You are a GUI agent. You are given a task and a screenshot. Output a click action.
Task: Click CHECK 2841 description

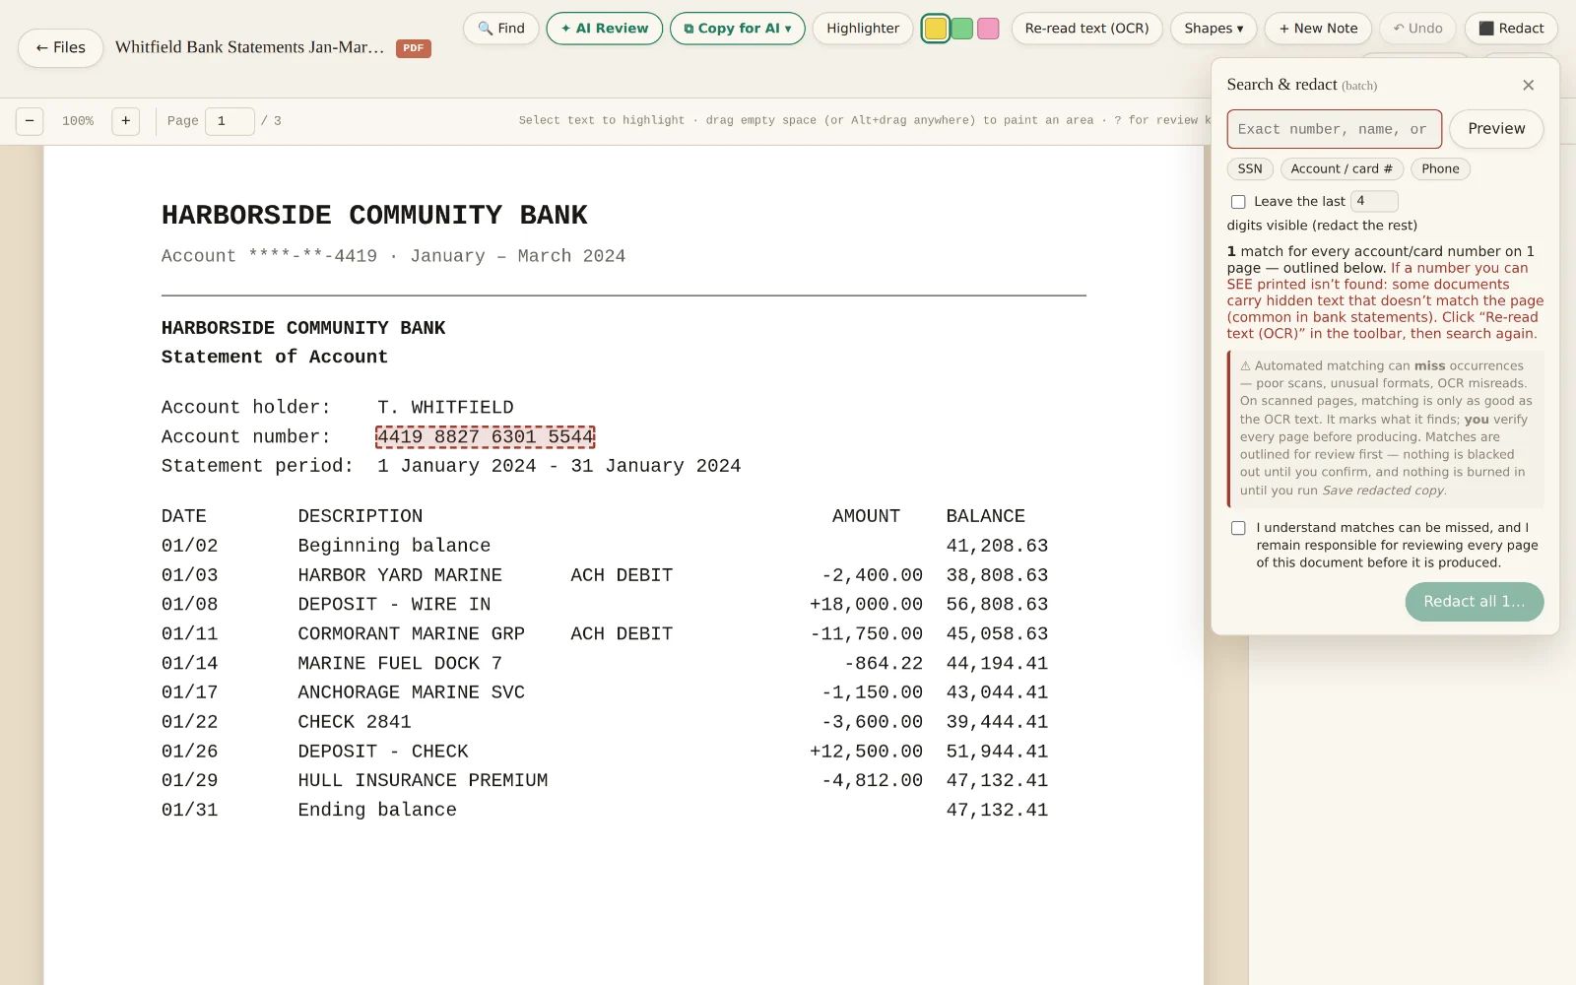(355, 722)
